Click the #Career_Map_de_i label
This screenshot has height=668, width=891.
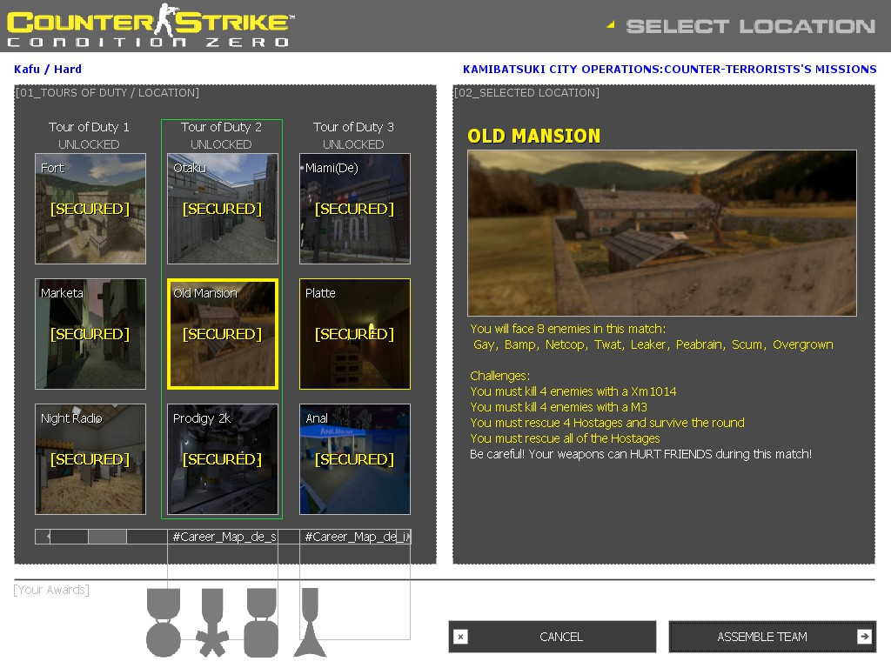(356, 536)
